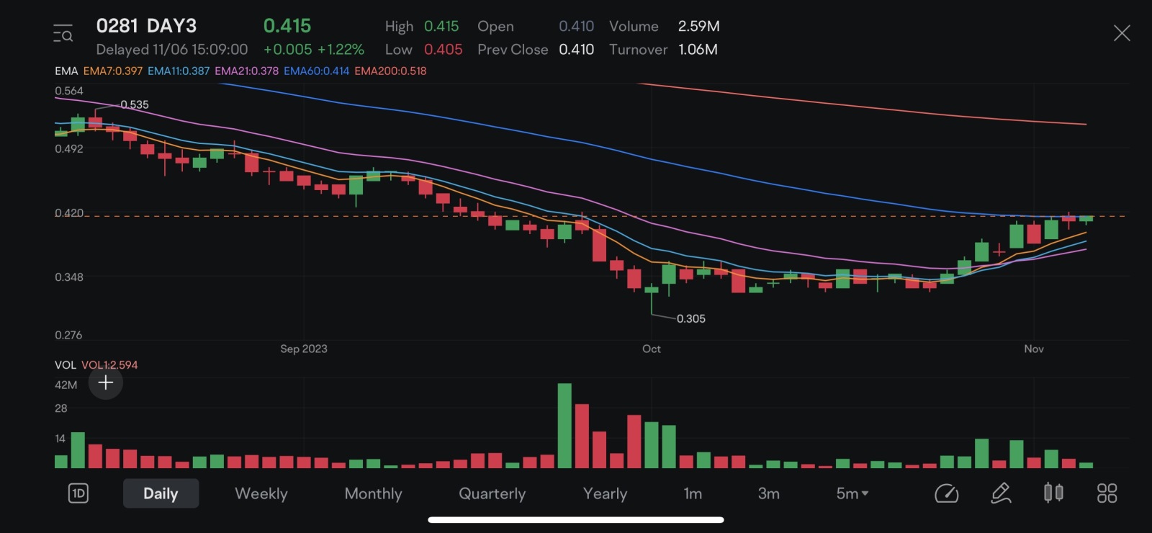Select the Daily timeframe tab
1152x533 pixels.
coord(161,493)
